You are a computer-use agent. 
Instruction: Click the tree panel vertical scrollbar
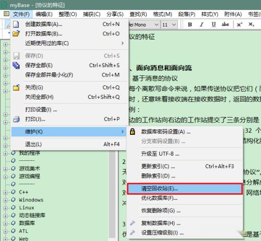pos(112,195)
